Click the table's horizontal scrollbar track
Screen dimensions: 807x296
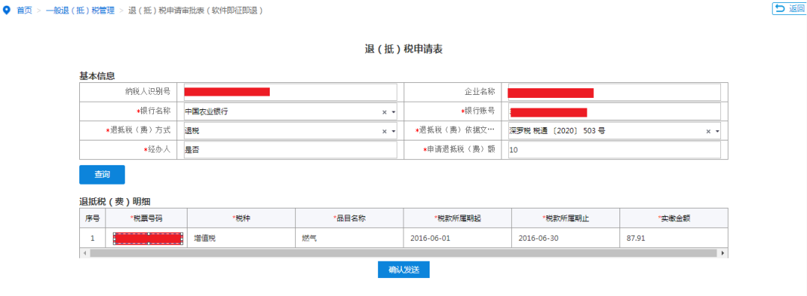coord(403,253)
